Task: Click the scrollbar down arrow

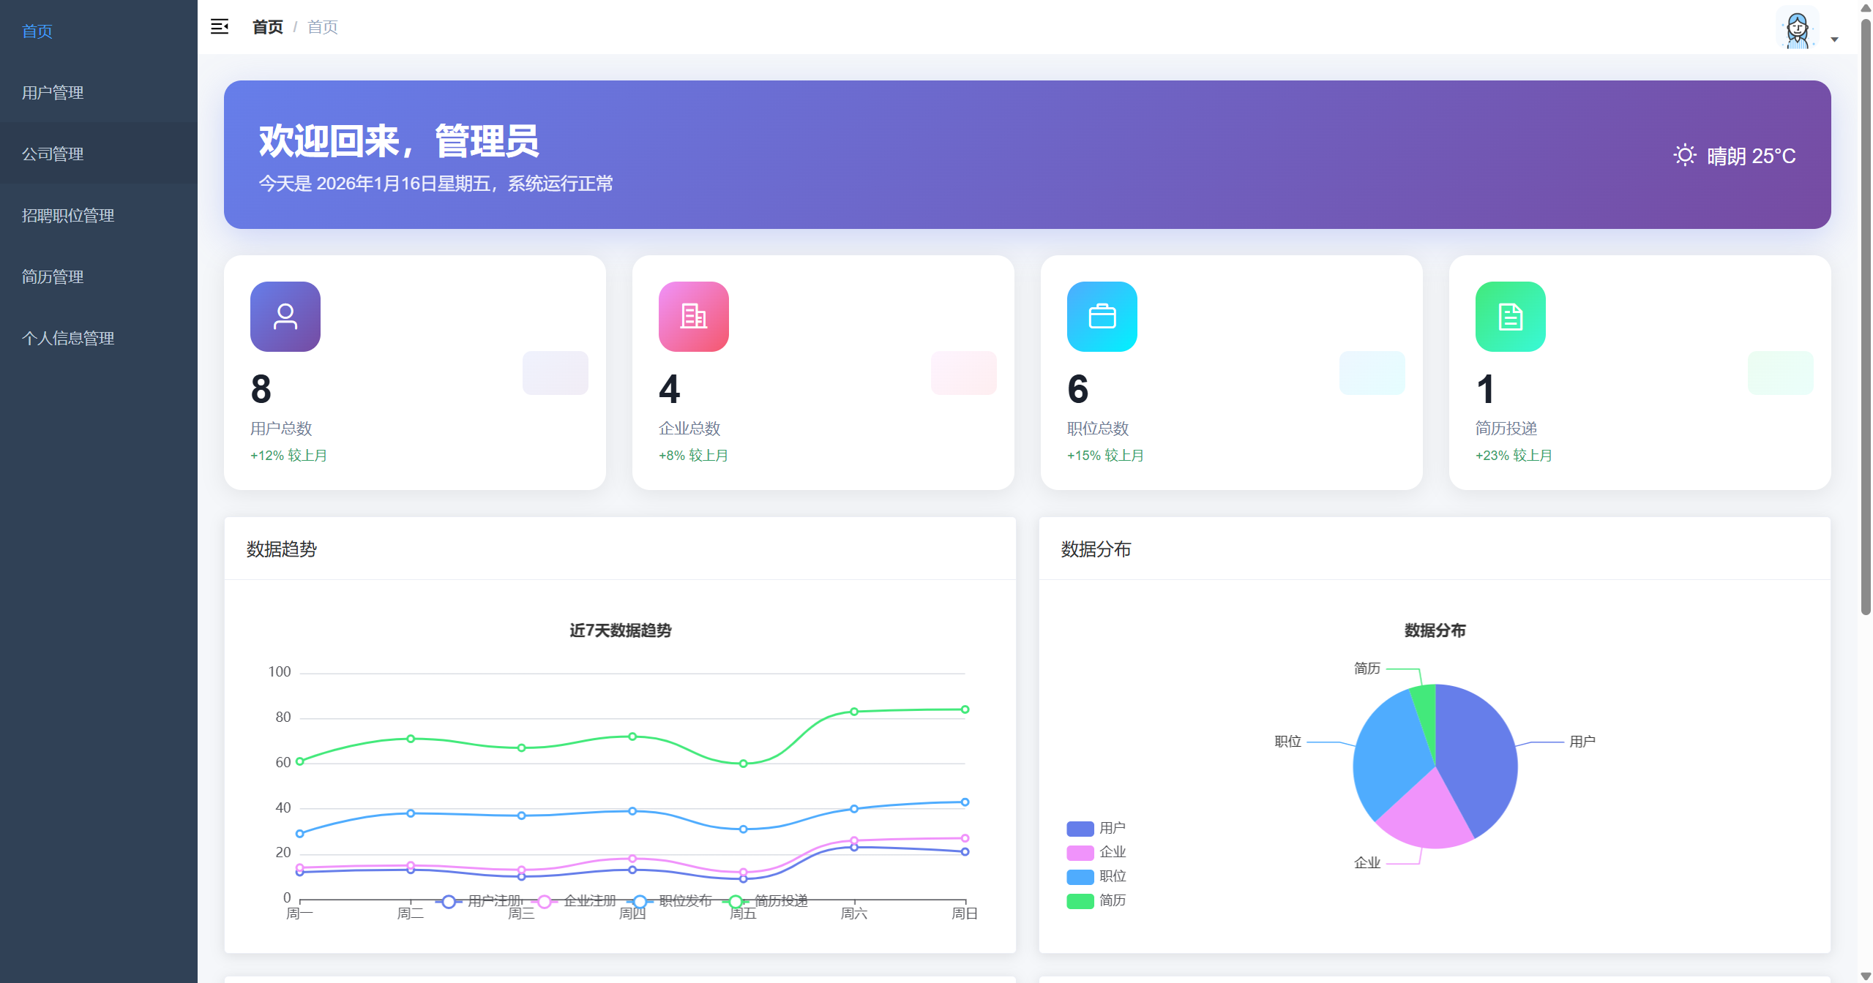Action: point(1865,974)
